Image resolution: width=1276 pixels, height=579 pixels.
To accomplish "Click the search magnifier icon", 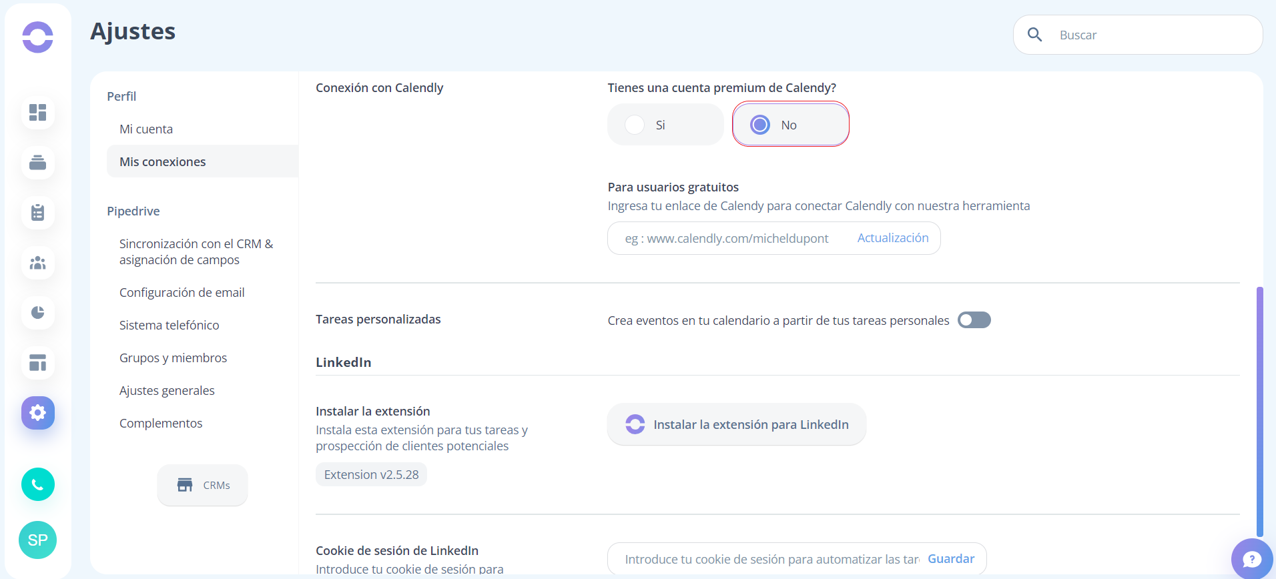I will (1034, 35).
